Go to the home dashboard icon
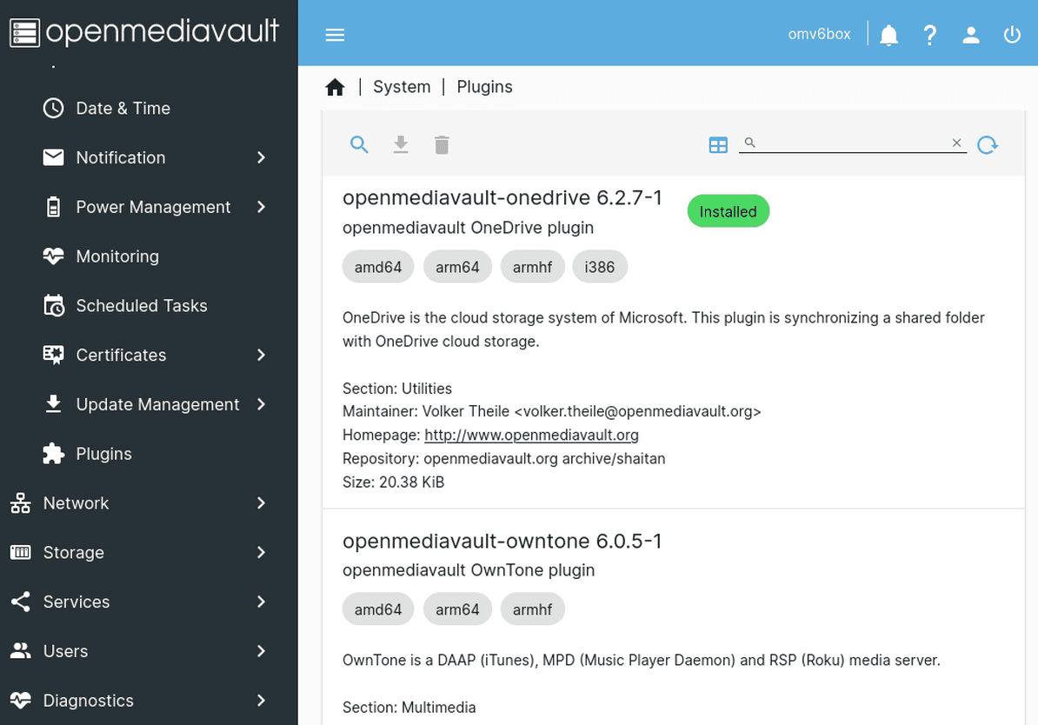 (335, 87)
